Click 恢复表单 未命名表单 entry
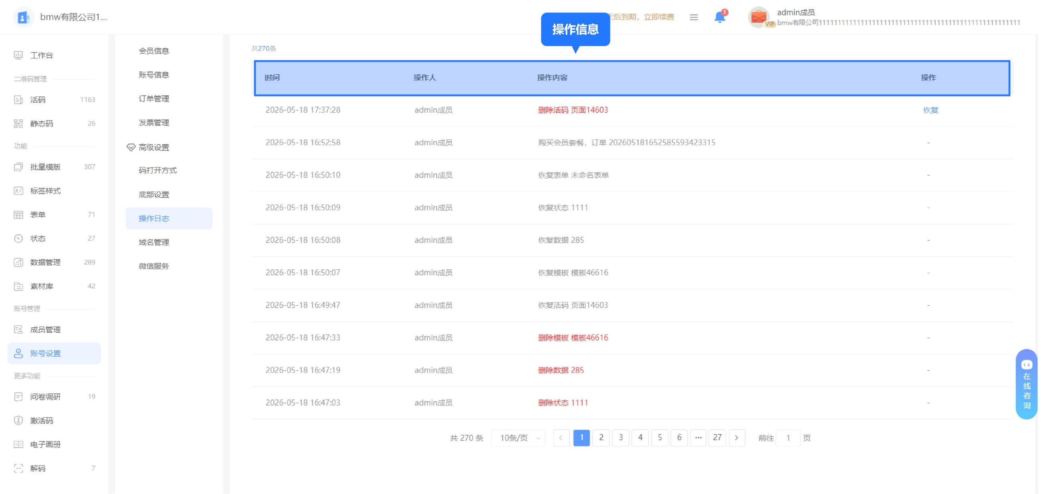 tap(573, 175)
